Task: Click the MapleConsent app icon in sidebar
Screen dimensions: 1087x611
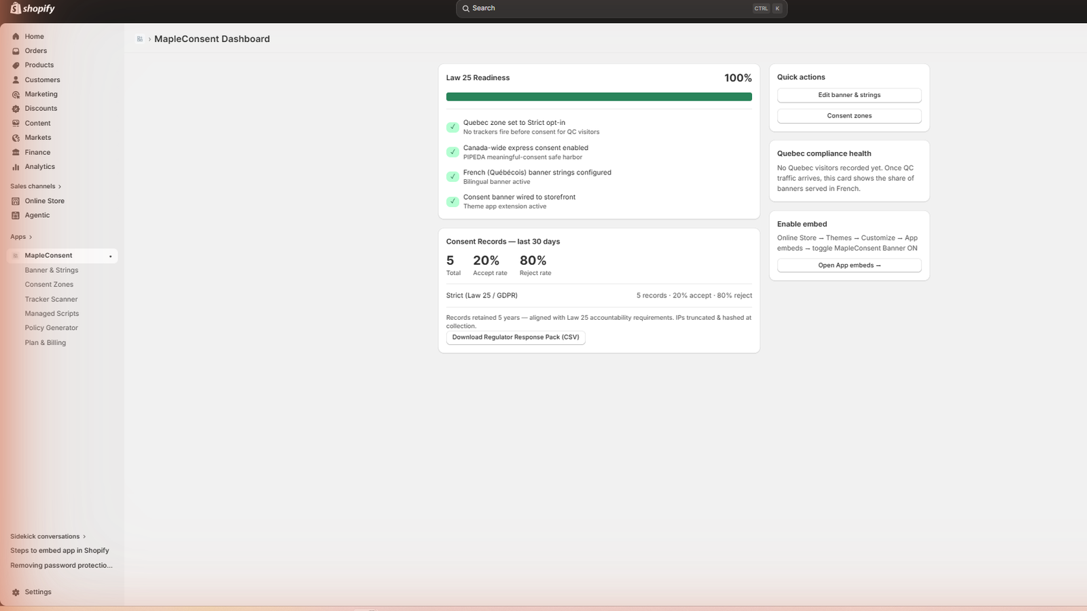Action: [16, 256]
